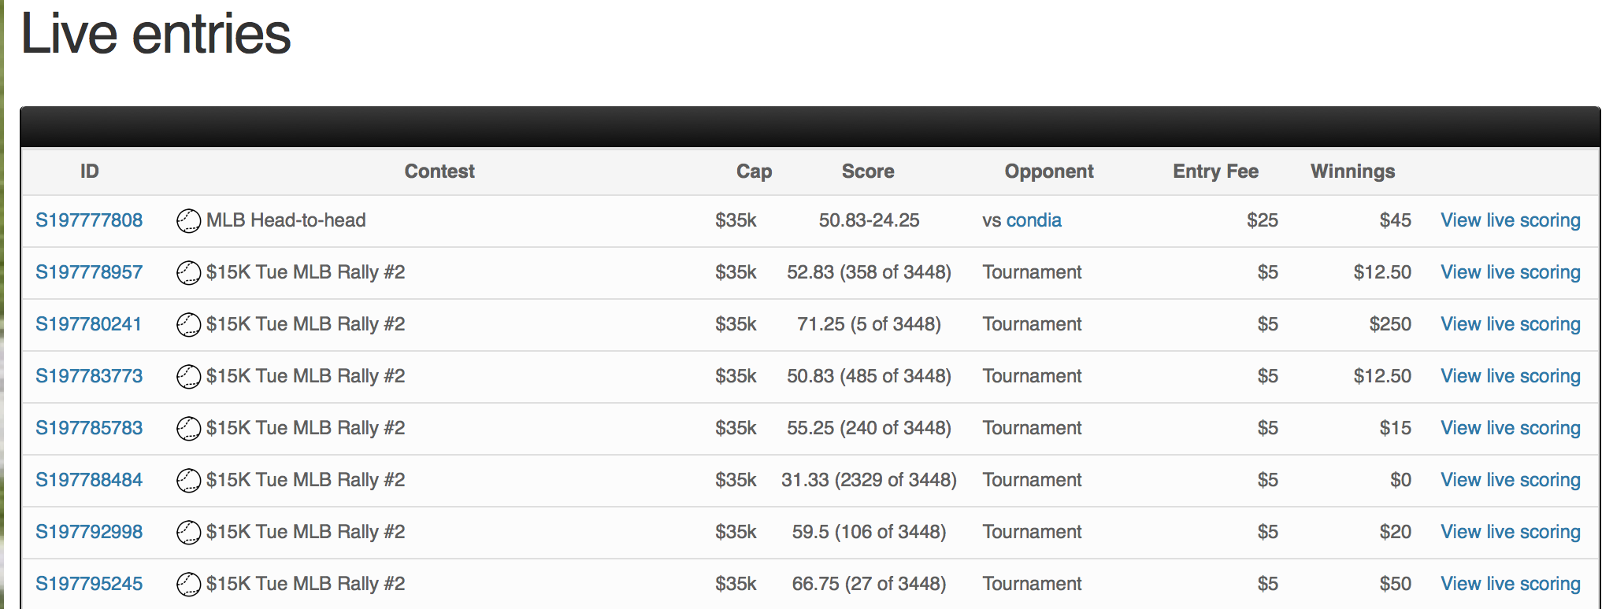The width and height of the screenshot is (1613, 609).
Task: Click the Entry Fee column header
Action: tap(1215, 172)
